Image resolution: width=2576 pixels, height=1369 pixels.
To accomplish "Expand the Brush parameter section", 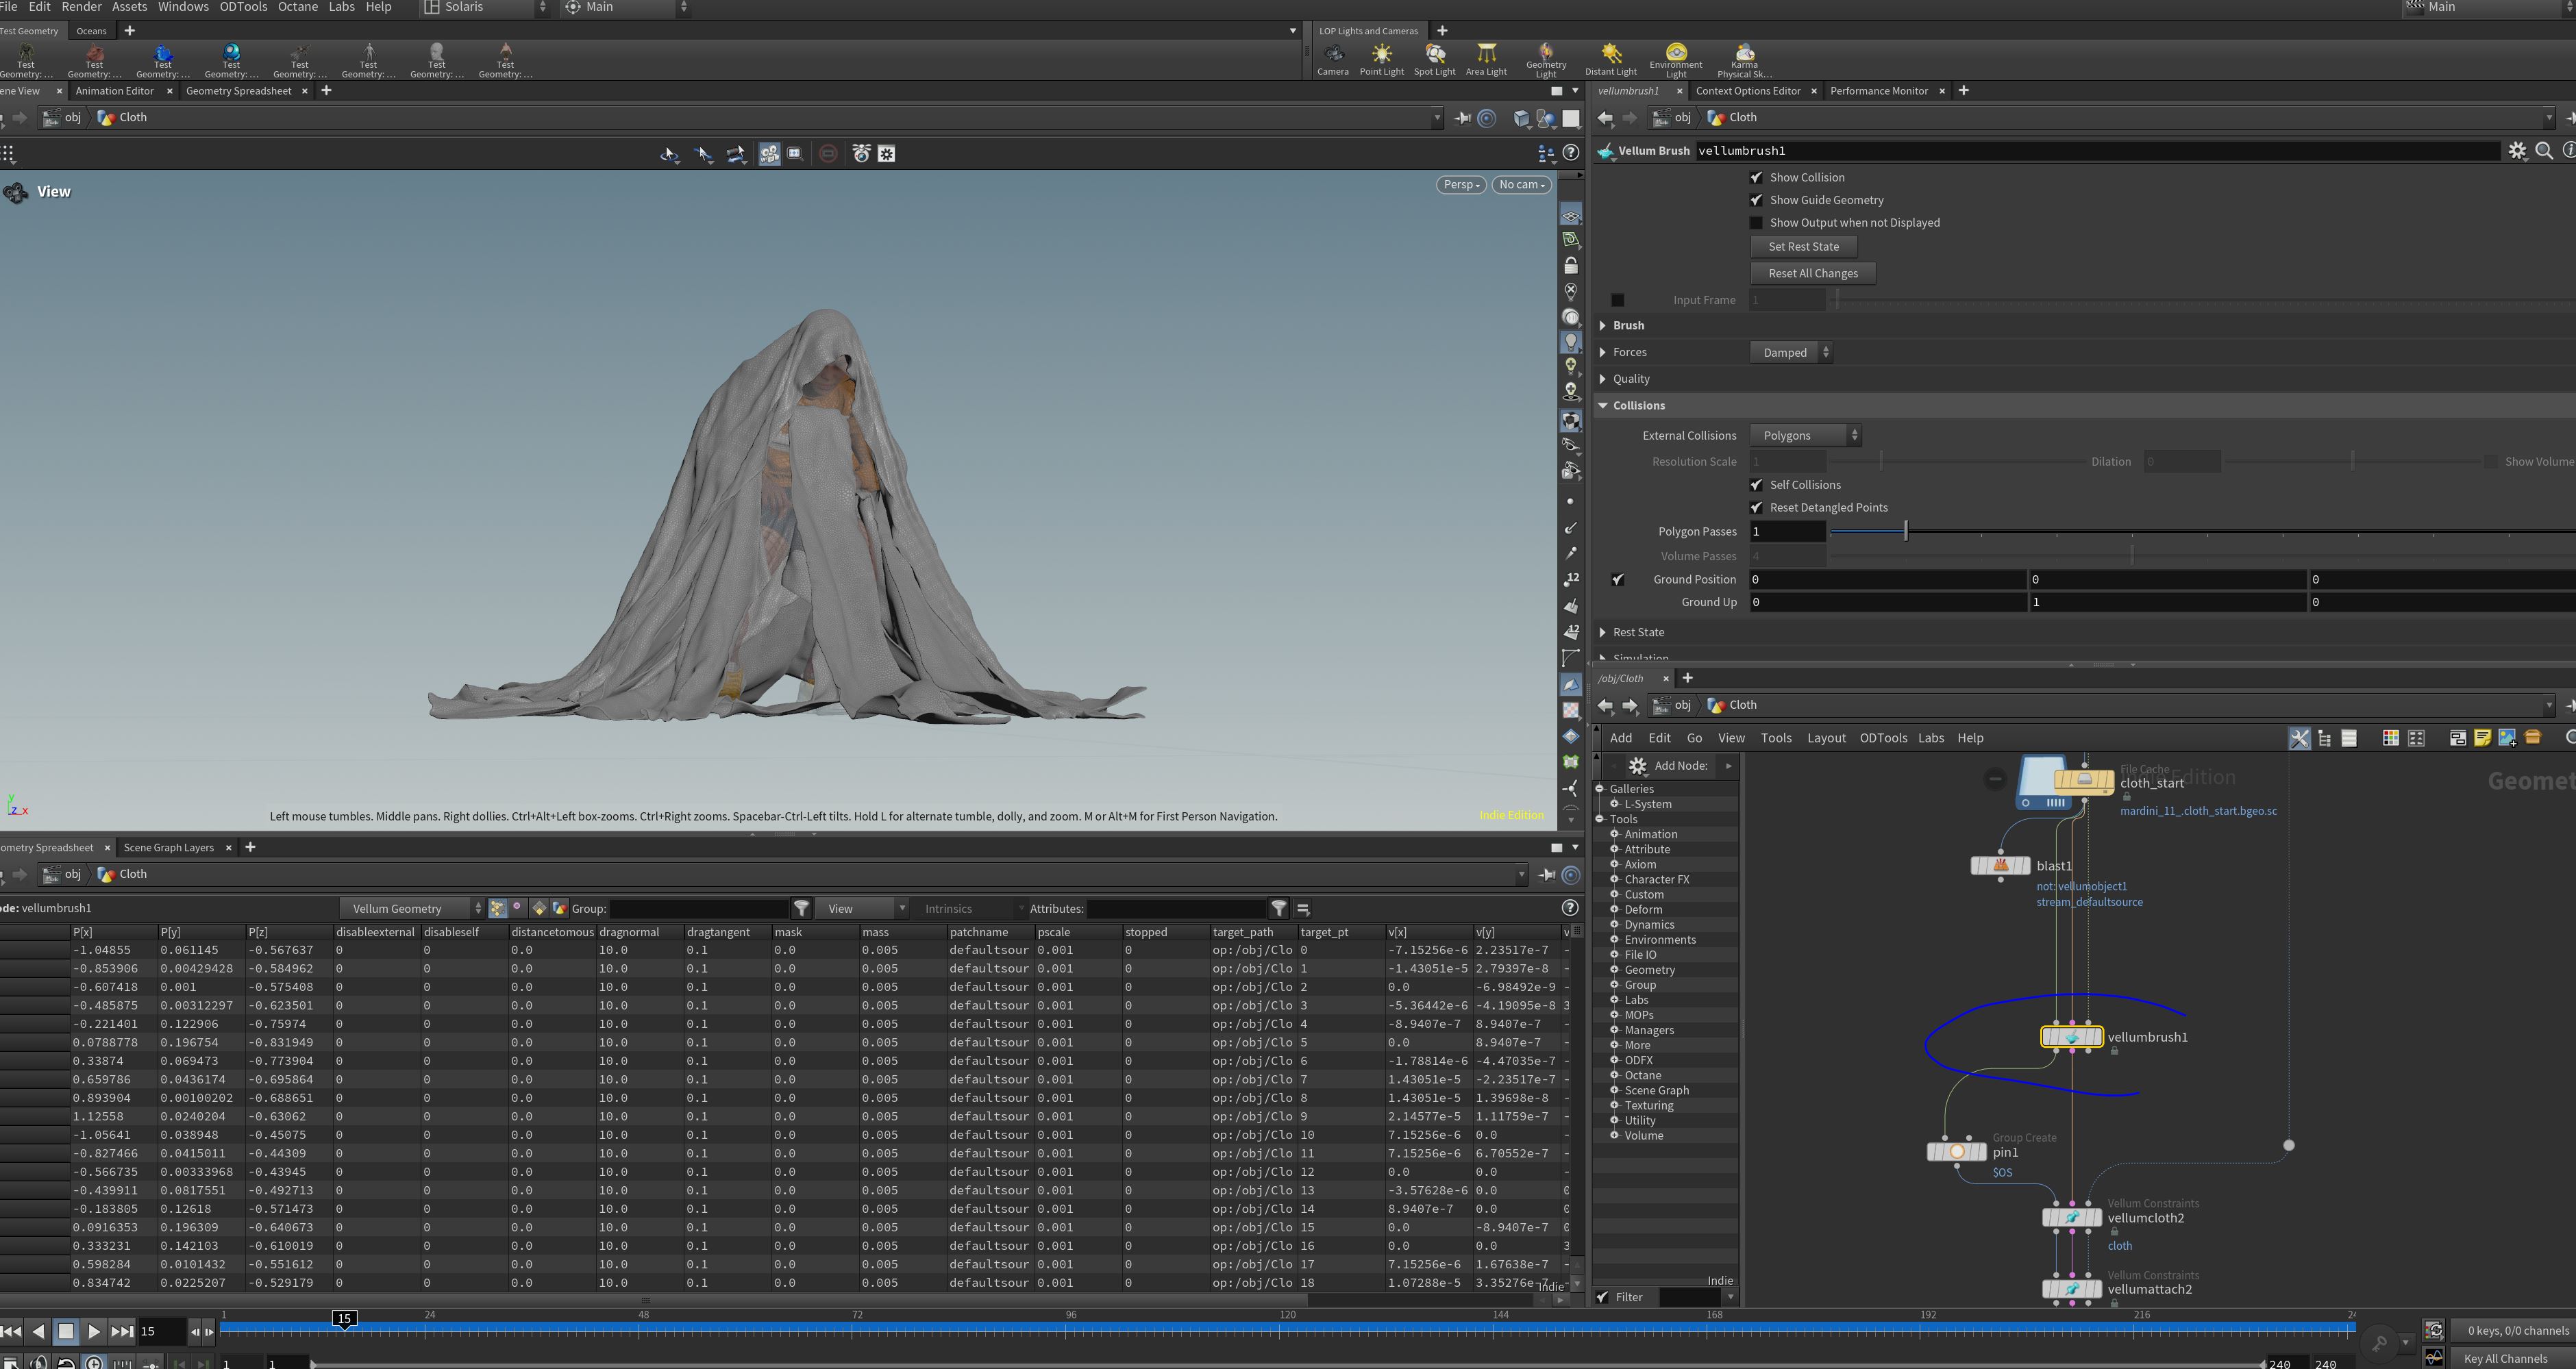I will coord(1628,326).
